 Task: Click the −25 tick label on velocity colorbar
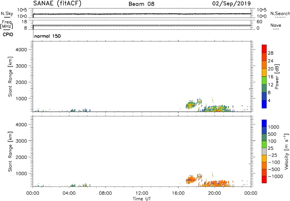click(272, 155)
